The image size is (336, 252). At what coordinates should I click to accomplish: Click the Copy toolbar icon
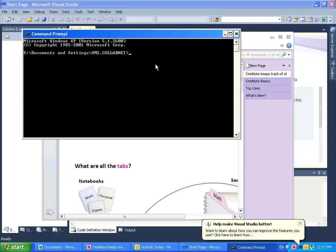(61, 19)
